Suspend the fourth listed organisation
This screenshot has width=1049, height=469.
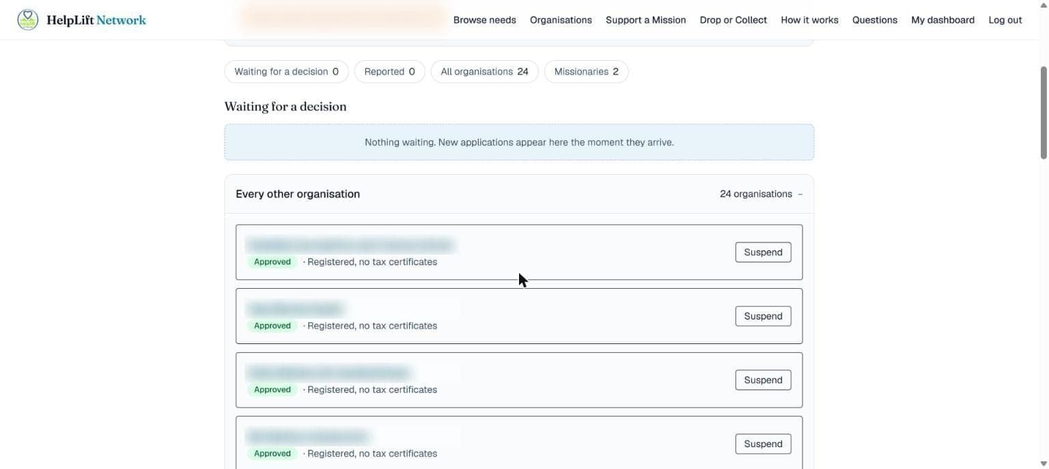(x=763, y=444)
